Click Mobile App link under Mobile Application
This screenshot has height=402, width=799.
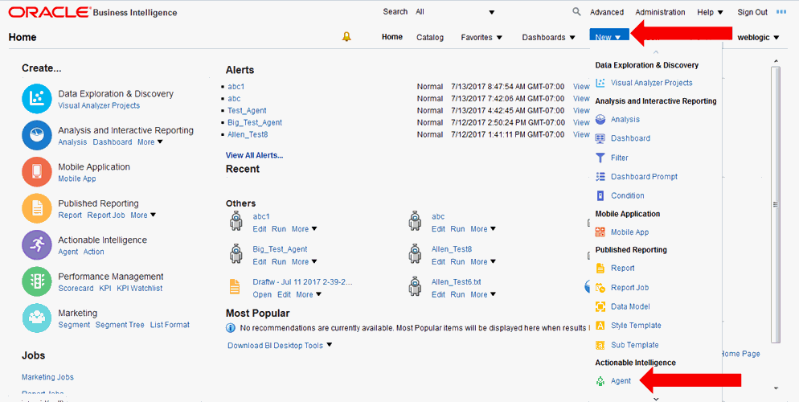click(77, 178)
